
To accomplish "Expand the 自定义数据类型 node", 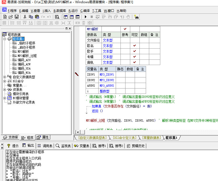I will [4, 77].
